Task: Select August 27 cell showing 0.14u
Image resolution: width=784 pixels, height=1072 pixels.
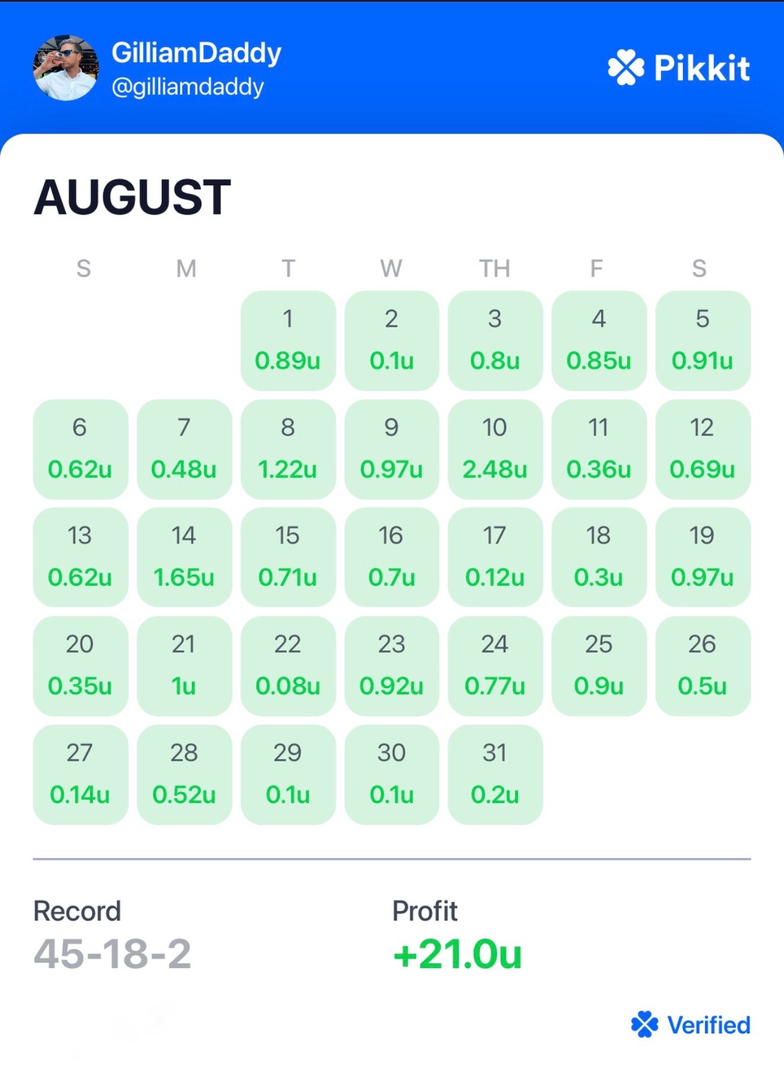Action: [x=80, y=774]
